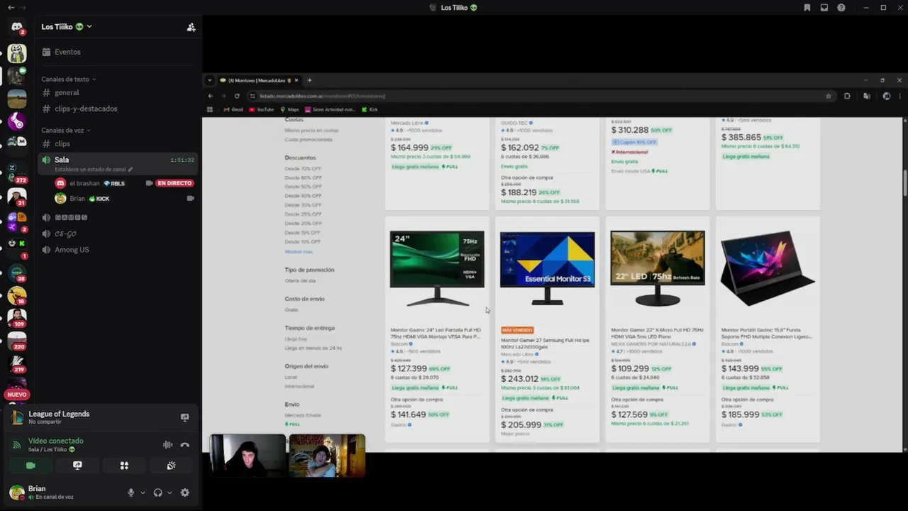Click el brashan's camera icon
908x511 pixels.
click(x=149, y=183)
